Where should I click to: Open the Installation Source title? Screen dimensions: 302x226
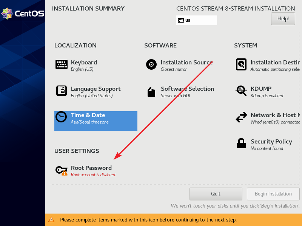(x=186, y=63)
